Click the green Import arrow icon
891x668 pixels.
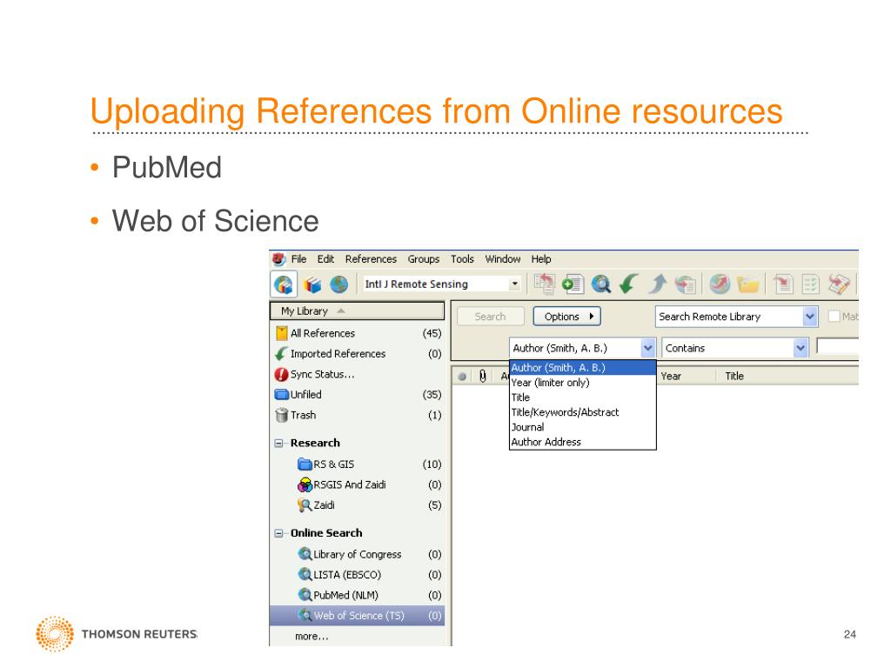click(629, 284)
